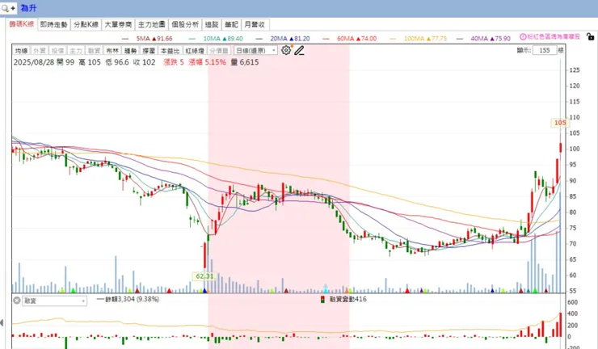Toggle the 均線 overlay button
This screenshot has width=598, height=349.
pyautogui.click(x=21, y=51)
